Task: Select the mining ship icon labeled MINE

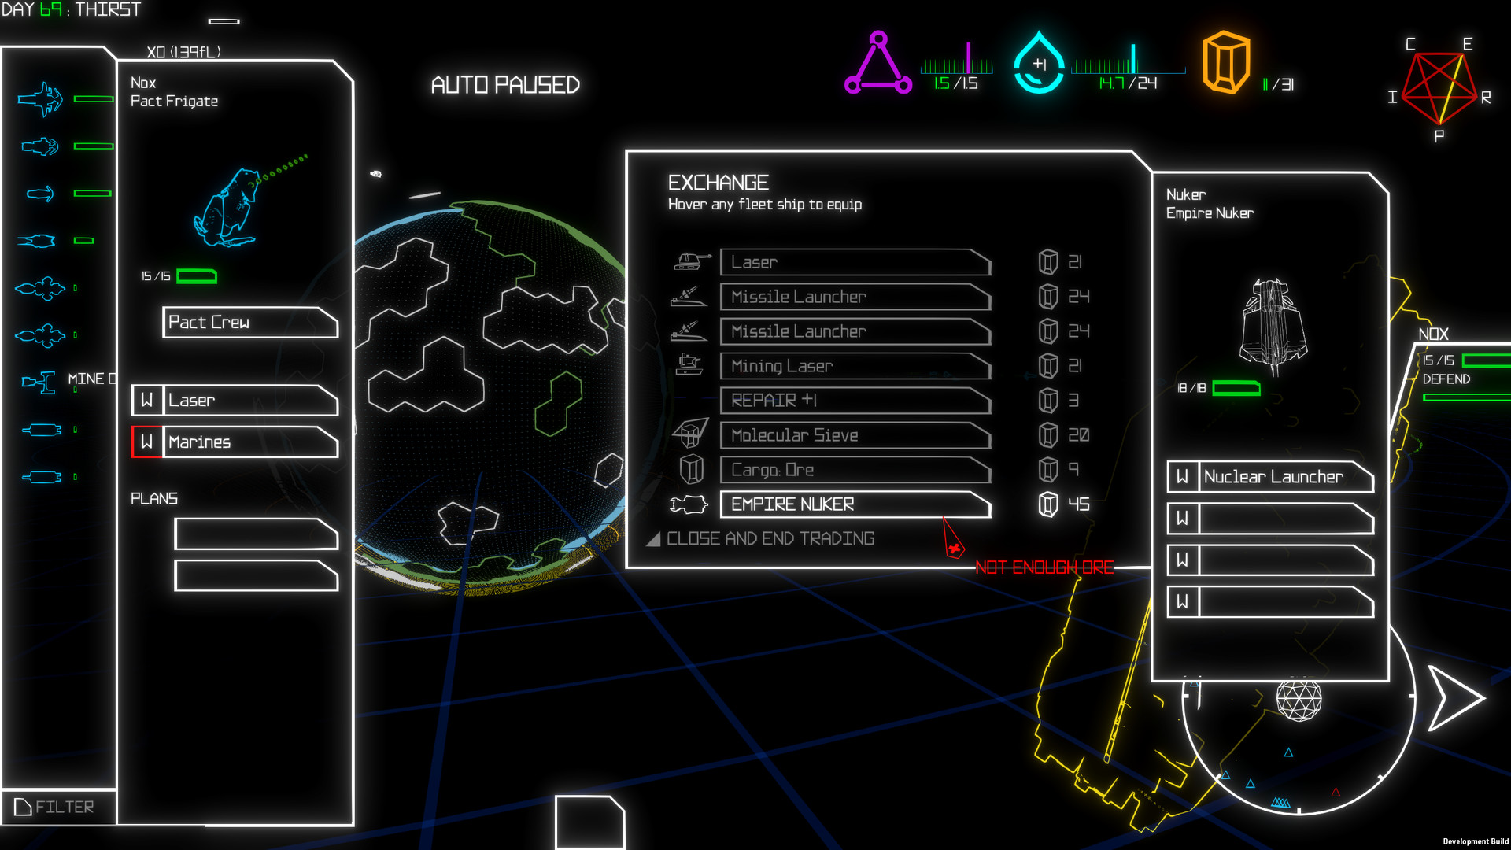Action: point(39,382)
